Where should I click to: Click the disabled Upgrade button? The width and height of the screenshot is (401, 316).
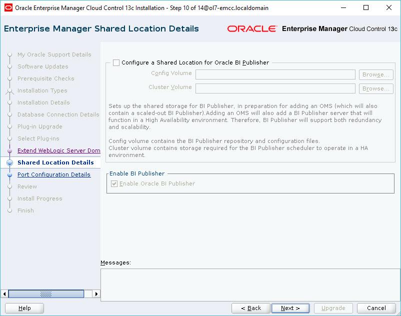[x=333, y=308]
